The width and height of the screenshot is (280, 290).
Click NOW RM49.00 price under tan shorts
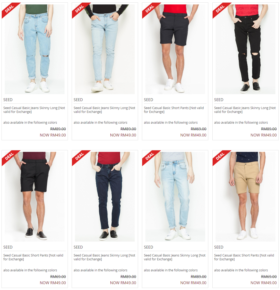tap(264, 283)
